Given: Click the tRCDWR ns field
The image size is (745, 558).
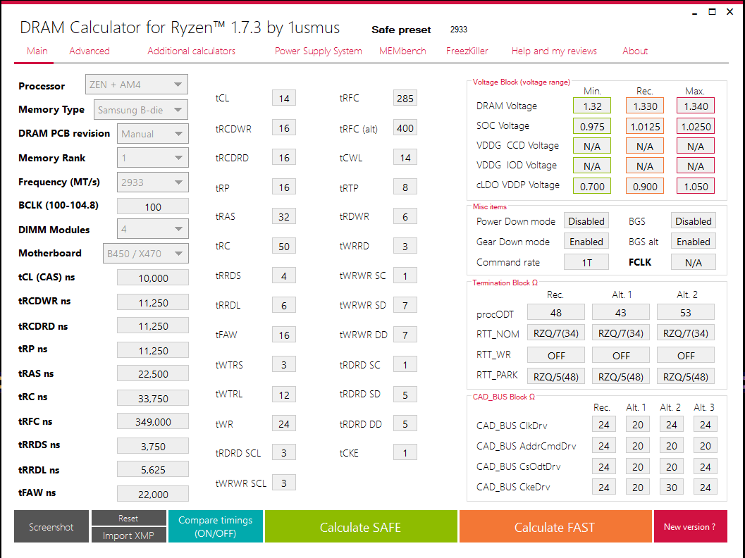Looking at the screenshot, I should (x=153, y=302).
